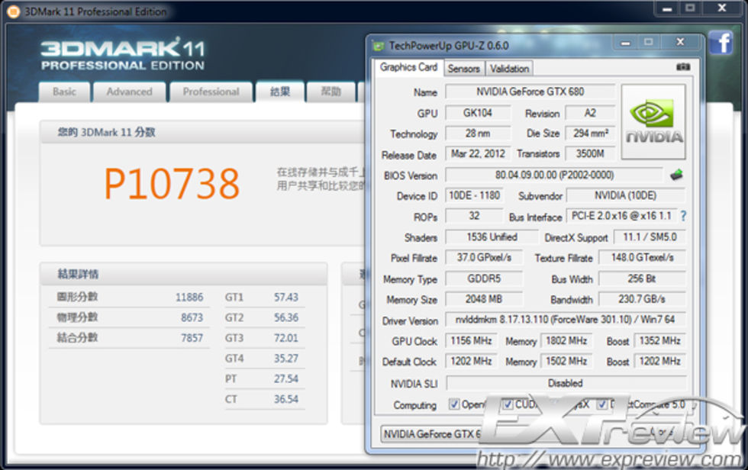Image resolution: width=748 pixels, height=470 pixels.
Task: Open the Validation tab
Action: pos(509,68)
